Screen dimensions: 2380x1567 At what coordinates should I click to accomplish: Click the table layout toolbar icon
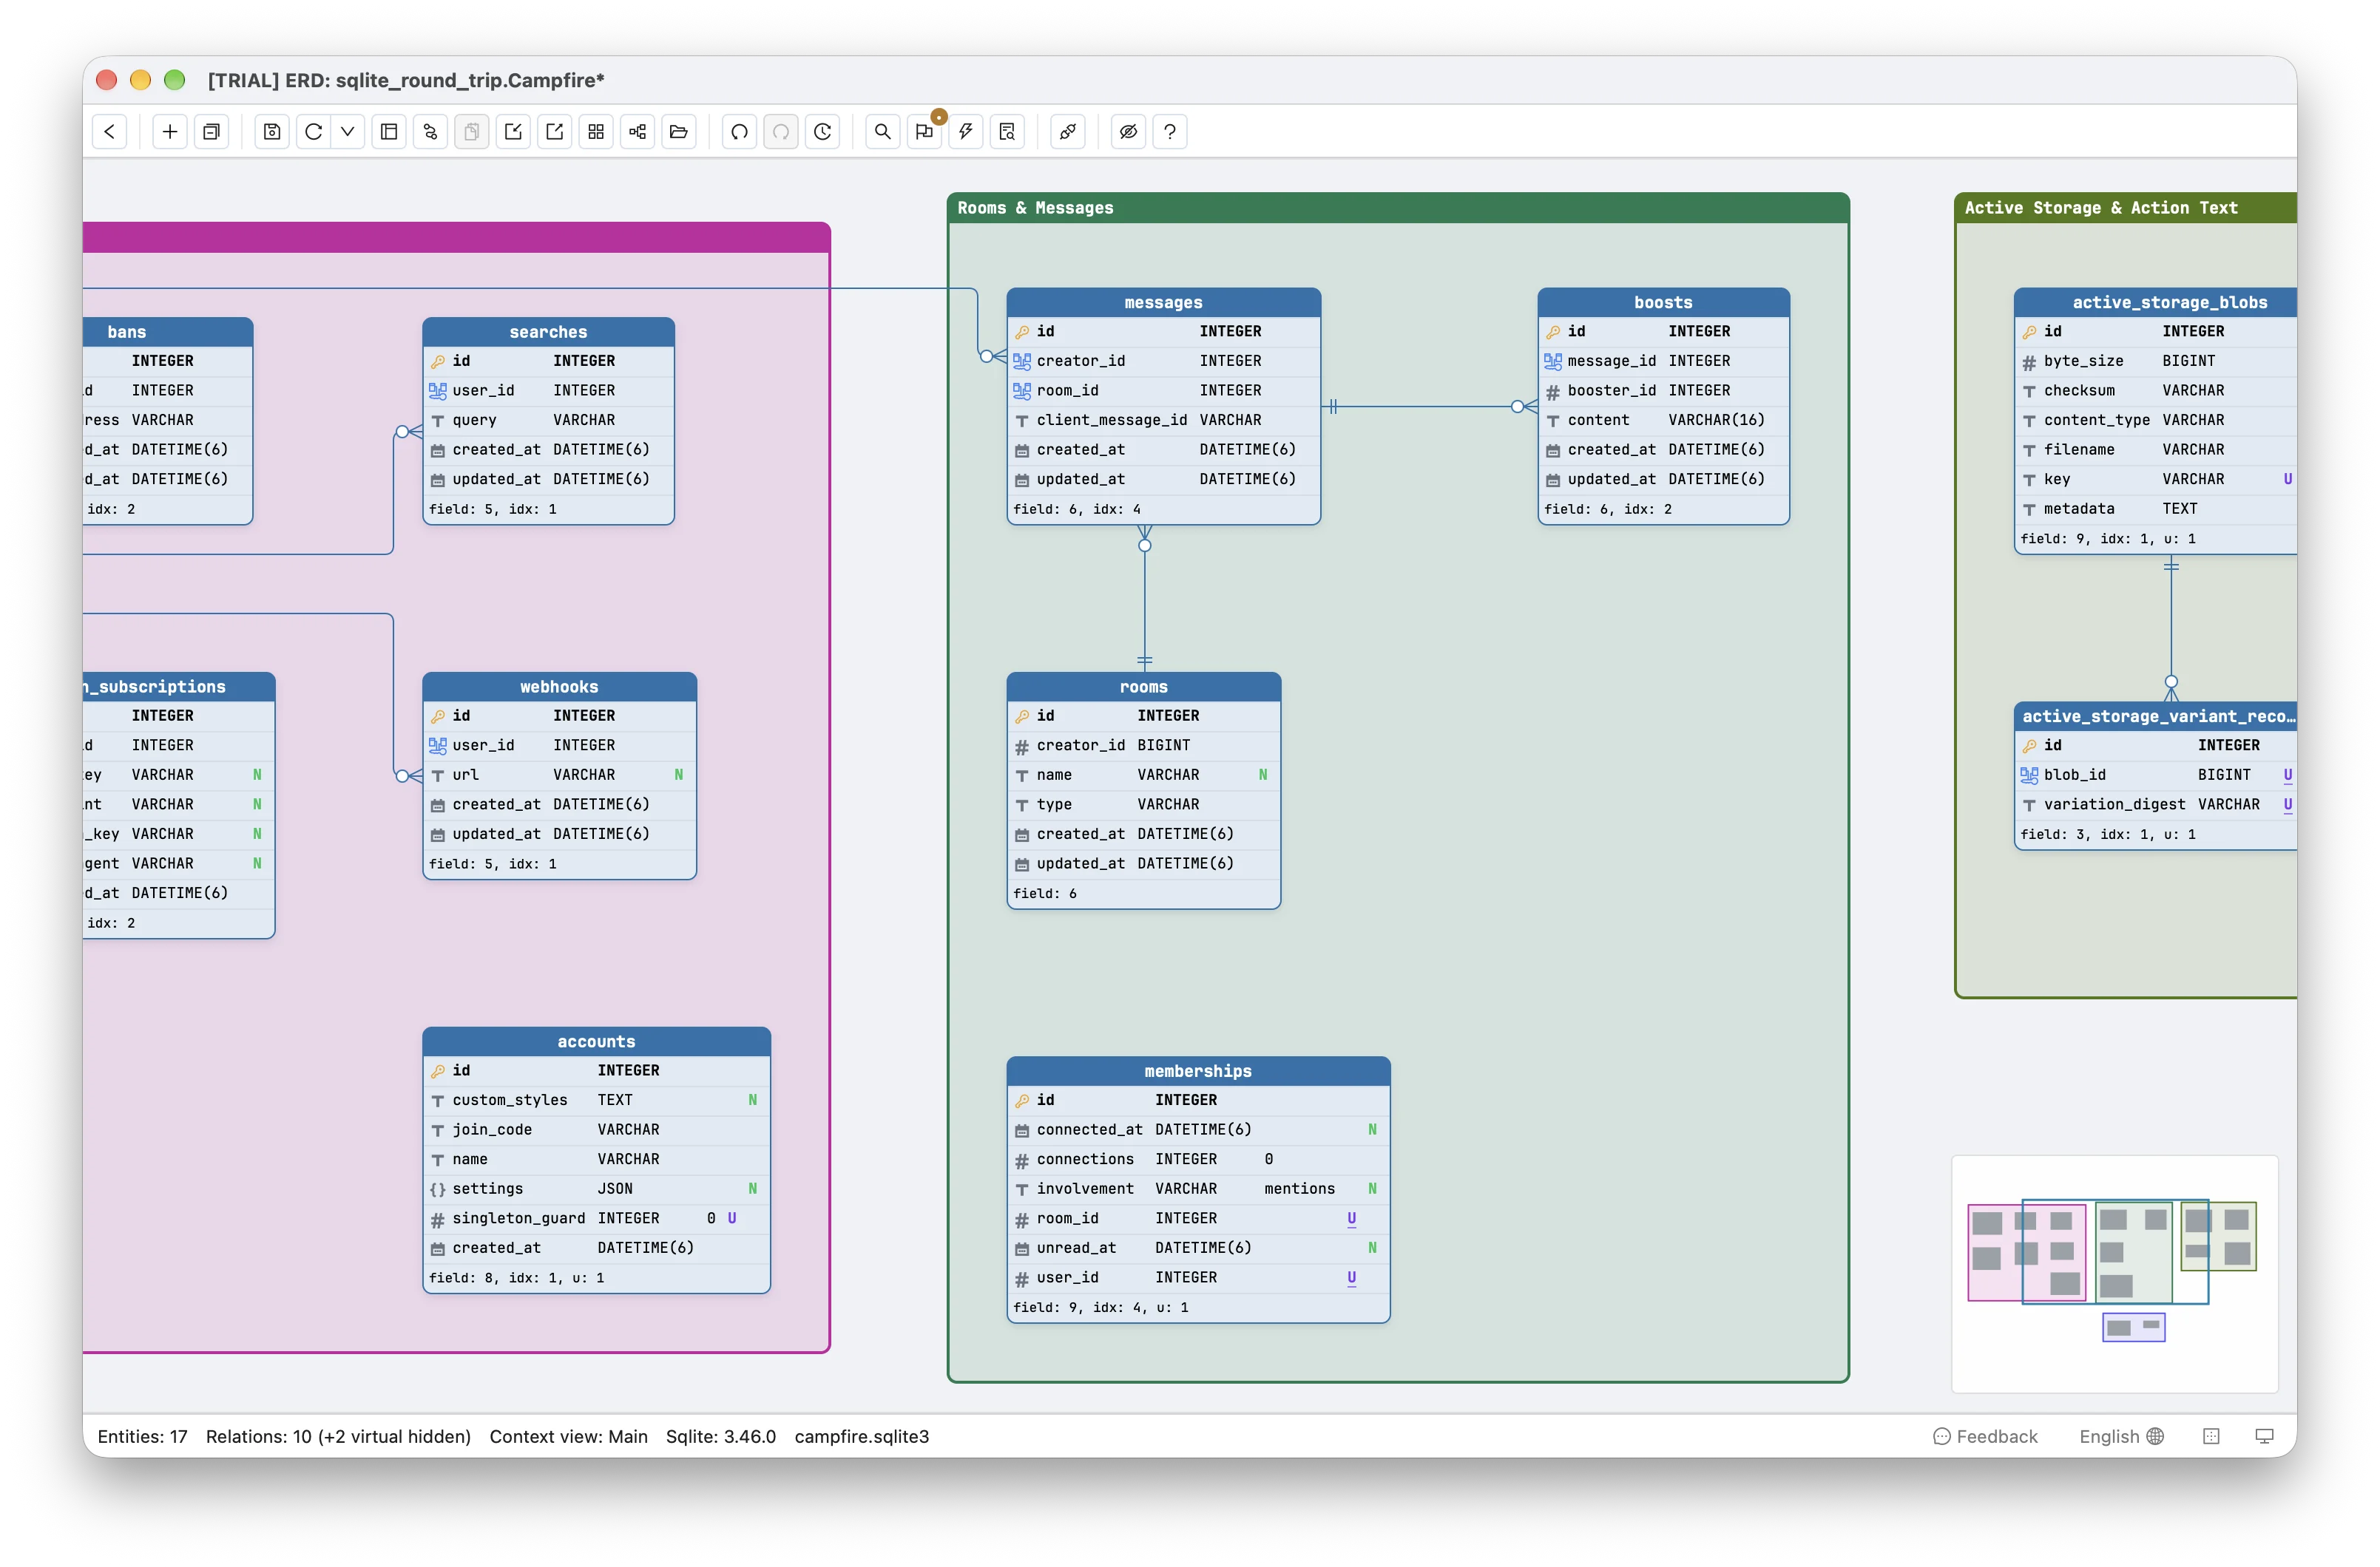389,131
